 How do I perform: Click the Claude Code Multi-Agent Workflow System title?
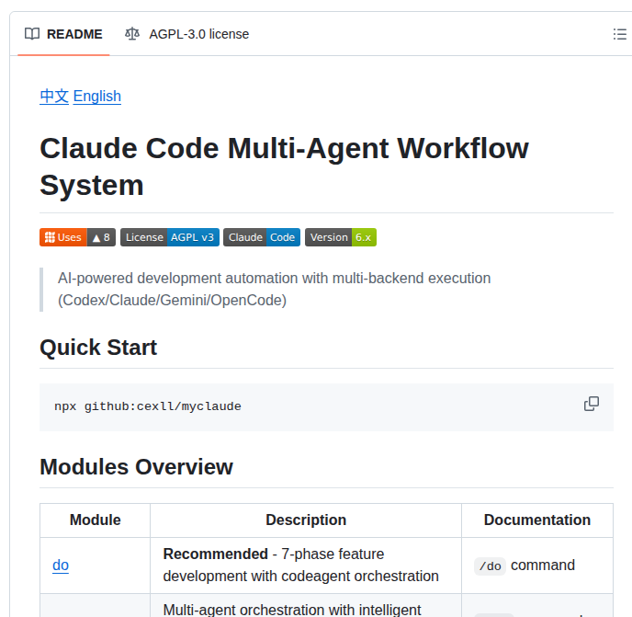pos(284,166)
